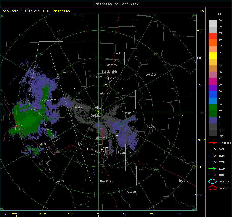Select the blue 36 dBZ swatch
This screenshot has height=217, width=232.
[x=212, y=94]
